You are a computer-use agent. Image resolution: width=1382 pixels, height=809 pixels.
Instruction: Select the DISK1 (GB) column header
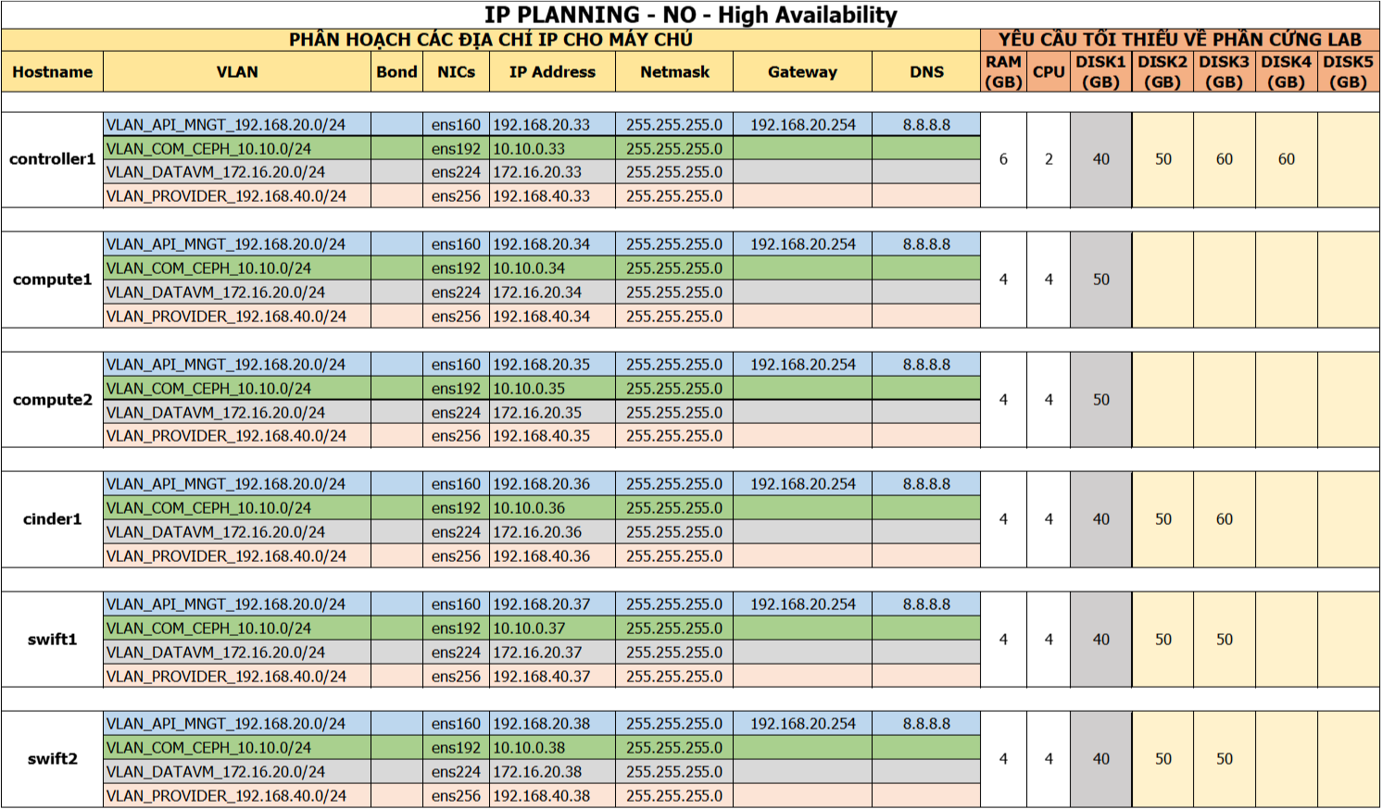1100,72
